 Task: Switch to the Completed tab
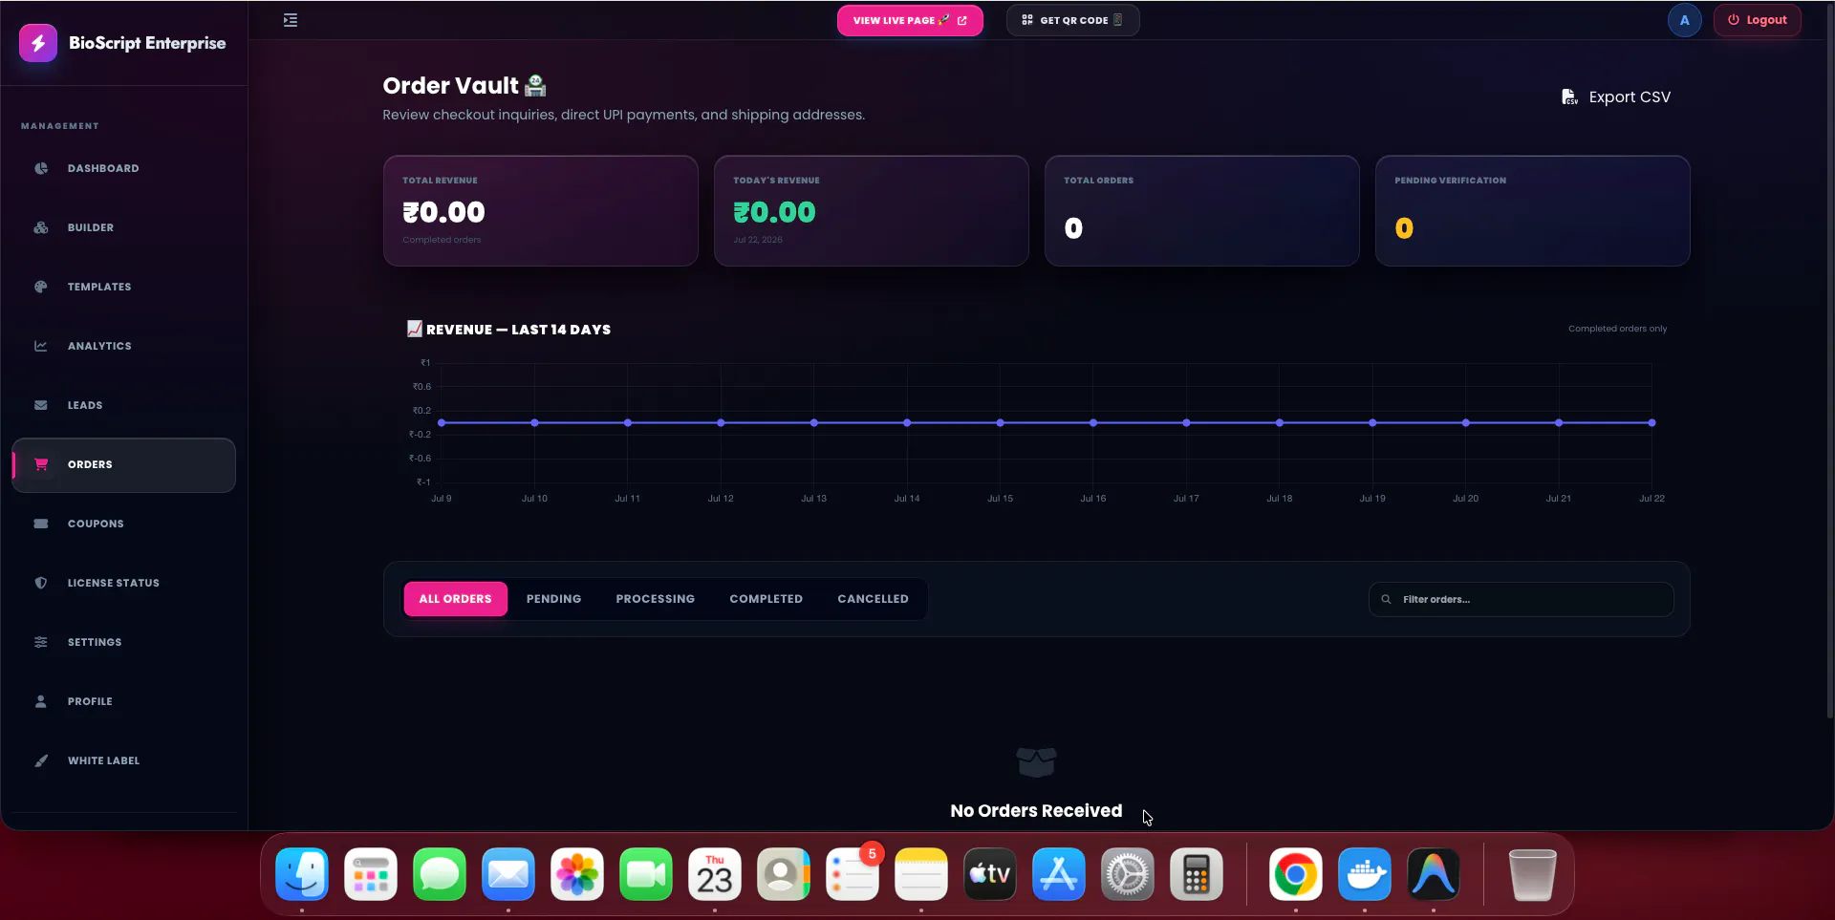766,599
